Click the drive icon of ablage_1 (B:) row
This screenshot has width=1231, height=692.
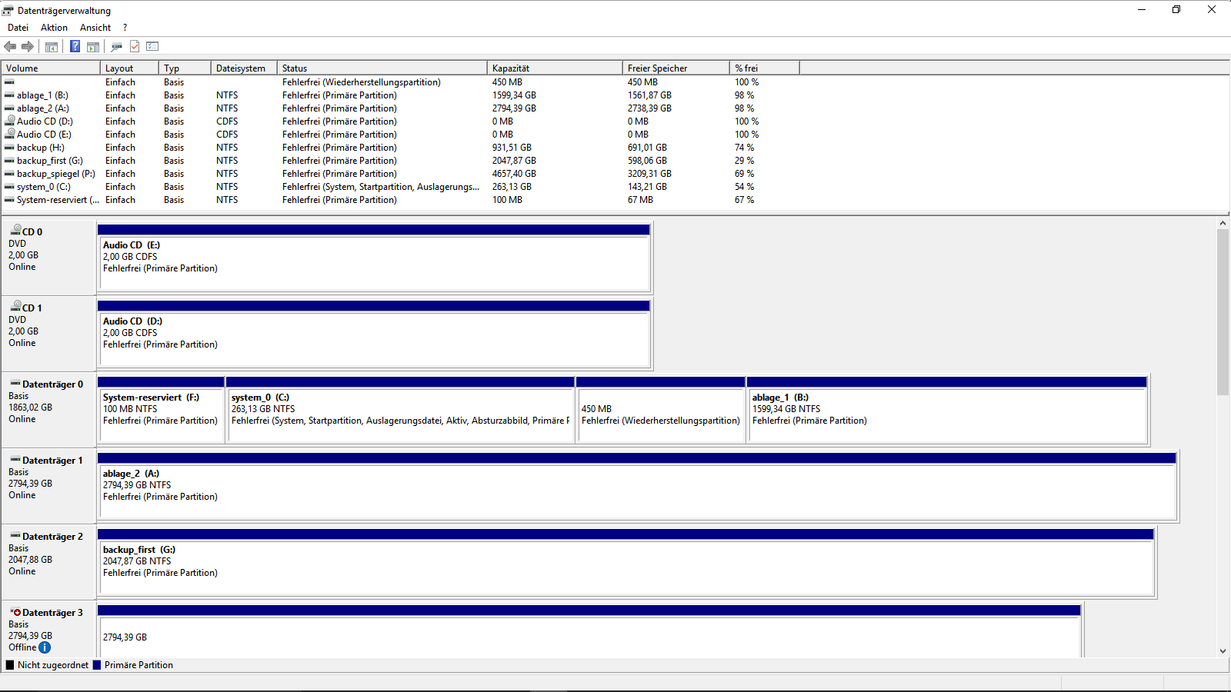(x=10, y=95)
